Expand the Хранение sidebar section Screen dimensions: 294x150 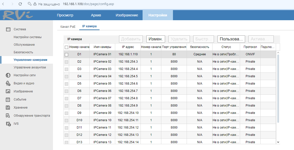click(21, 108)
